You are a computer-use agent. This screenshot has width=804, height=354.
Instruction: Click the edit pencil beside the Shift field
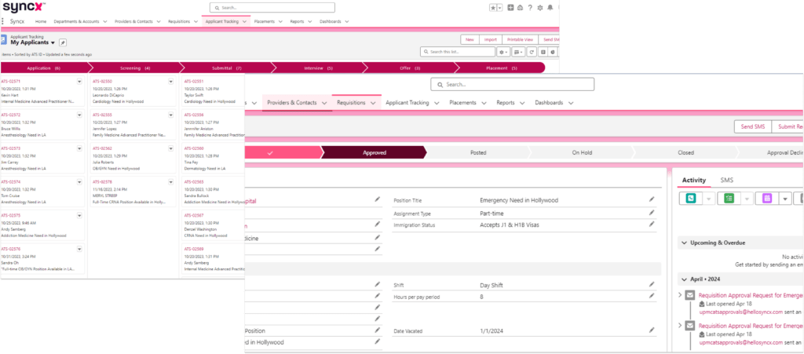point(651,284)
